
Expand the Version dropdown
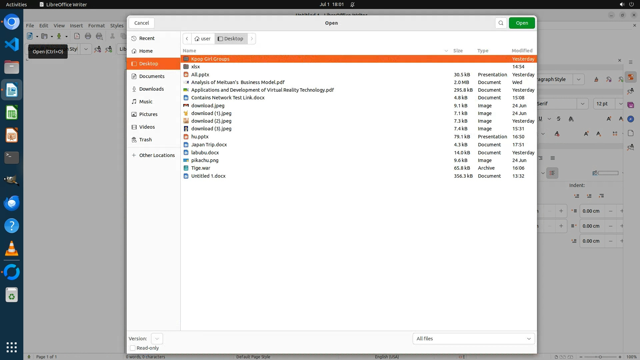click(157, 339)
